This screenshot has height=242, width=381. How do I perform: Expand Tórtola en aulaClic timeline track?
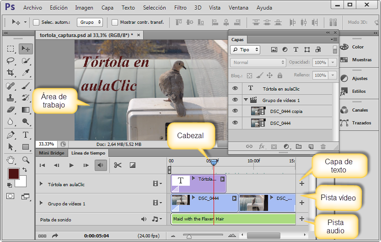coord(41,184)
